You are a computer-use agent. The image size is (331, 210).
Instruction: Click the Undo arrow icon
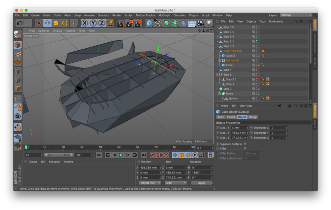coord(20,23)
